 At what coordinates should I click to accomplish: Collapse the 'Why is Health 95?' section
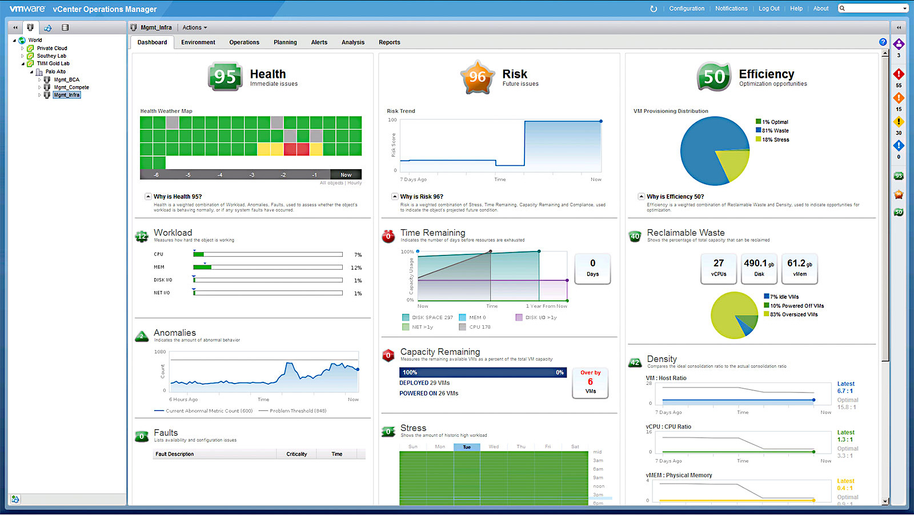tap(148, 196)
